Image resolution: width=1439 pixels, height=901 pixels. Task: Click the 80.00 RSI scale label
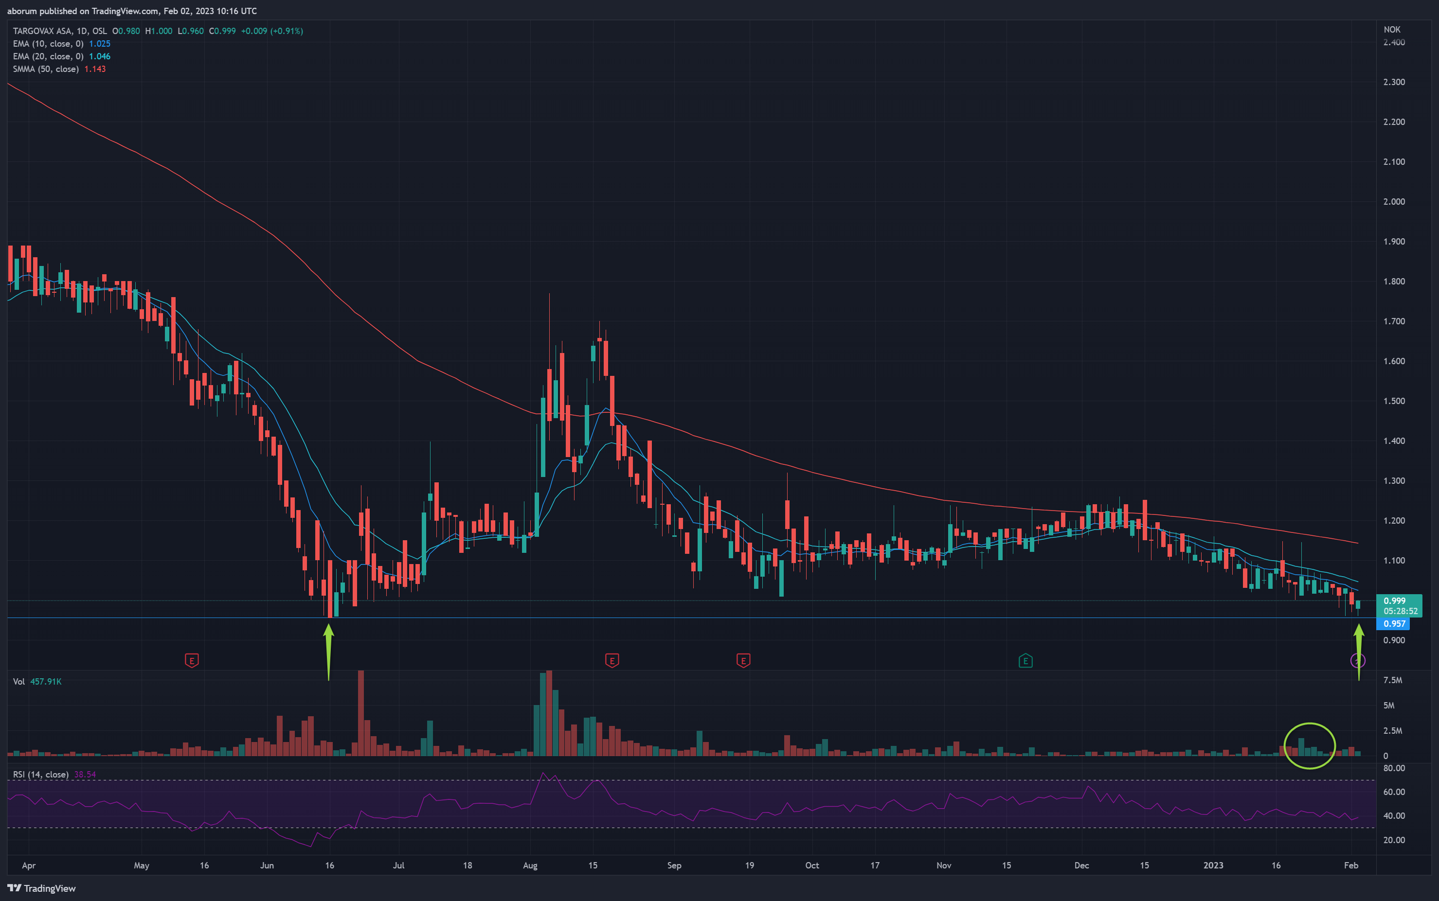pos(1394,767)
